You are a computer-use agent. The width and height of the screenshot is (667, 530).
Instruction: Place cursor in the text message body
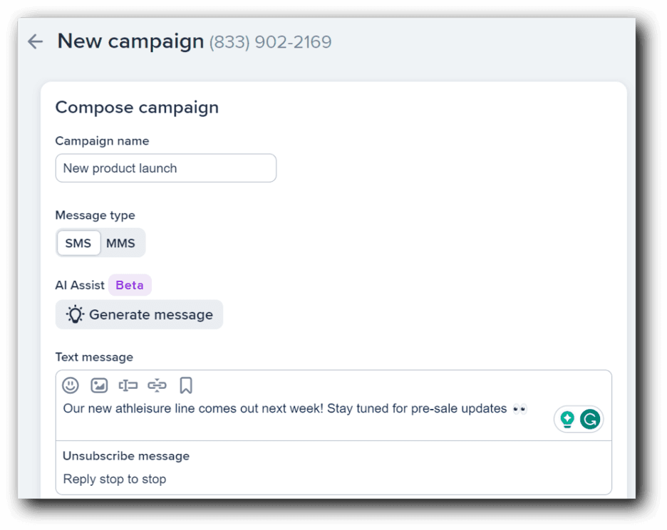(x=285, y=408)
